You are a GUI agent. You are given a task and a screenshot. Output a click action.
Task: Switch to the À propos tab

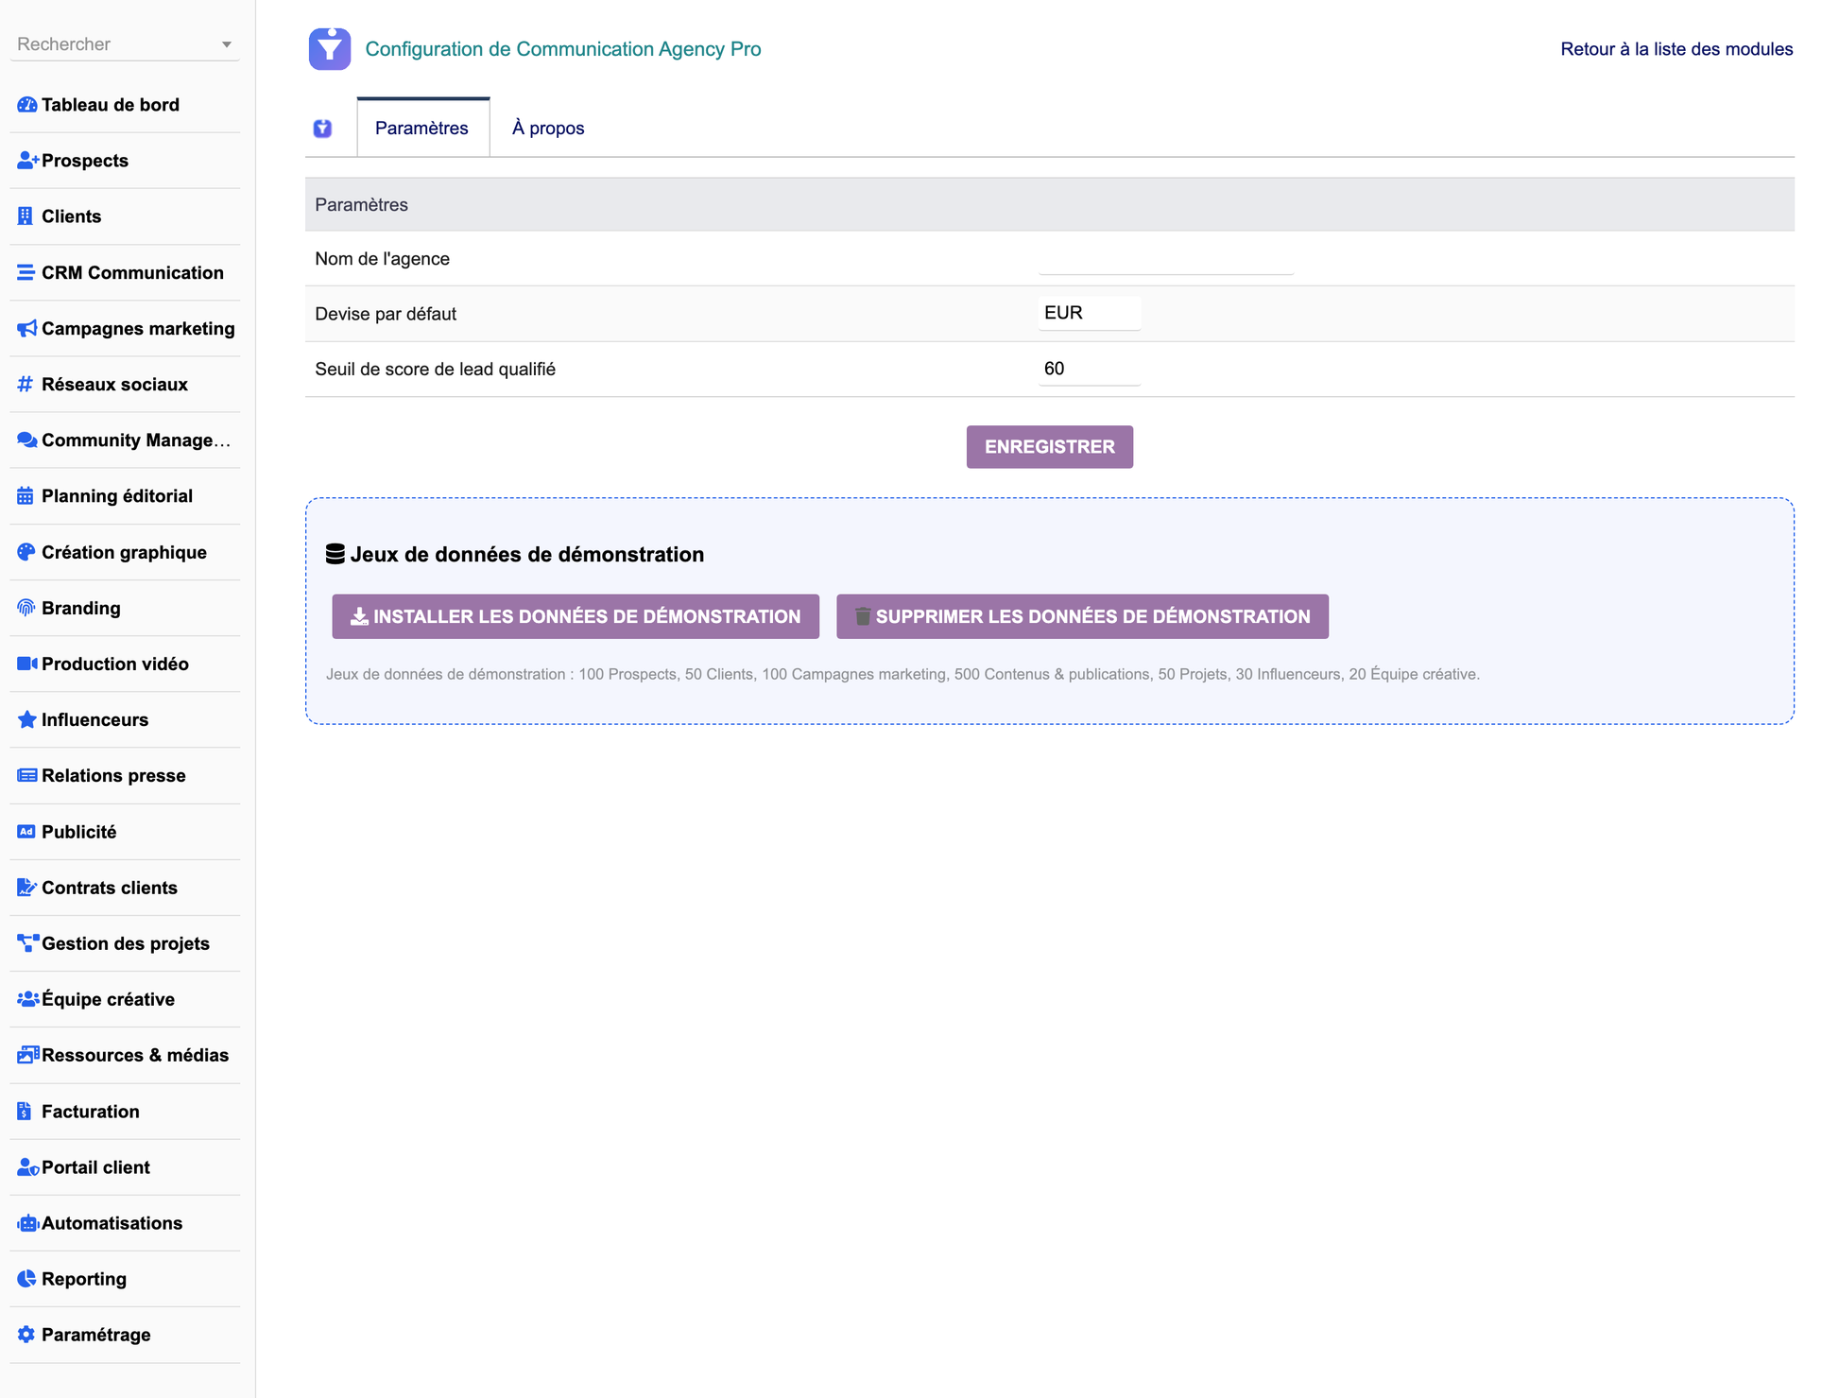[548, 128]
